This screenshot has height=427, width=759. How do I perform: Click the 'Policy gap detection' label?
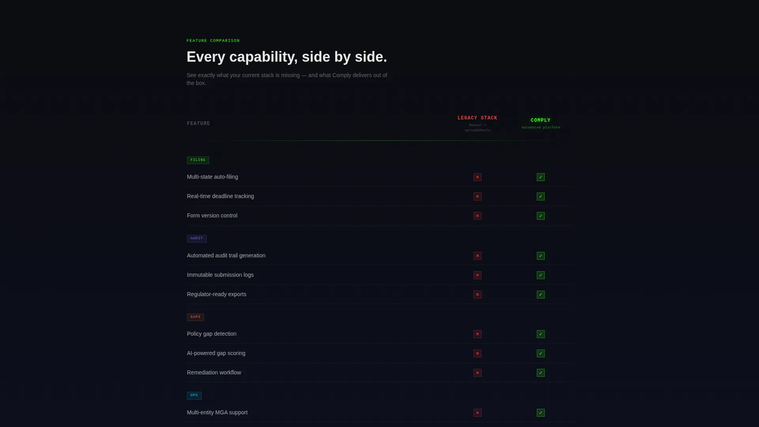click(x=211, y=334)
